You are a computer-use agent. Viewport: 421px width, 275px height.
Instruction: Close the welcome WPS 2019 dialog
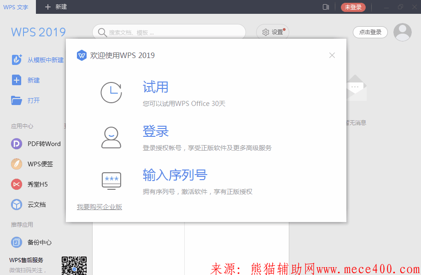point(332,55)
